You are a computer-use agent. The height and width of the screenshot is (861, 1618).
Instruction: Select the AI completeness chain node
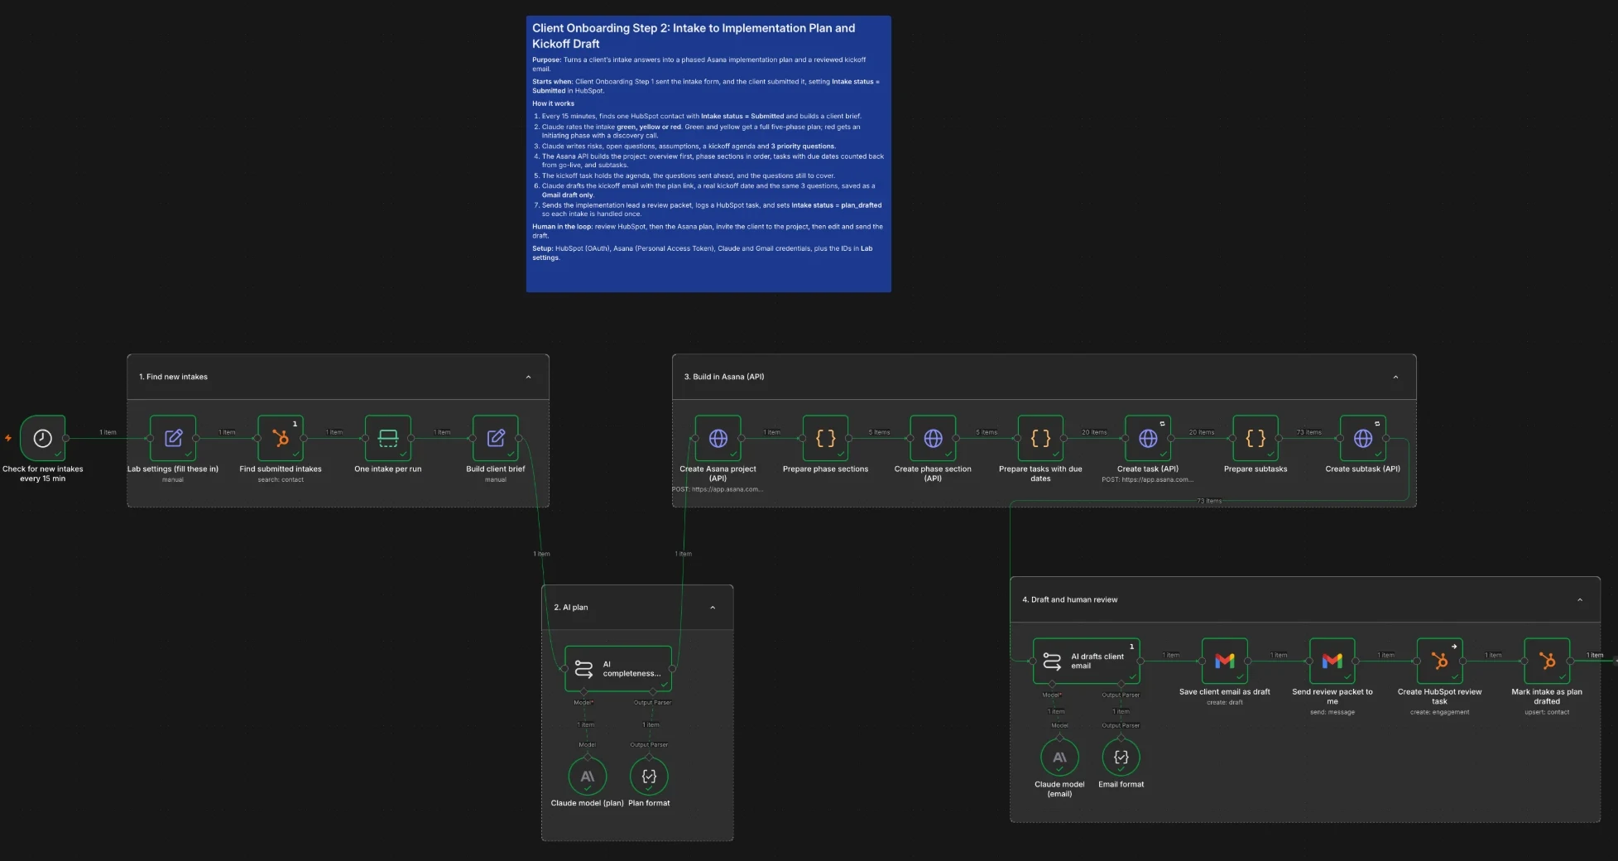[618, 668]
